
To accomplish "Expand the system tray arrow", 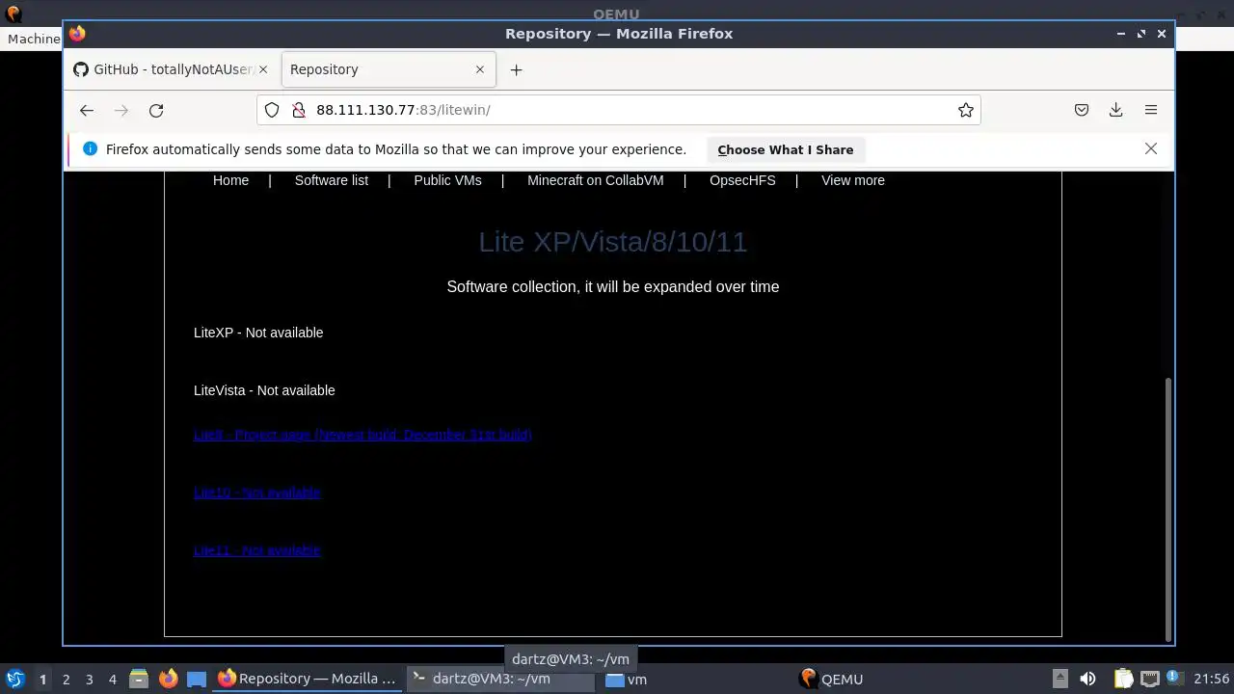I will 1060,679.
